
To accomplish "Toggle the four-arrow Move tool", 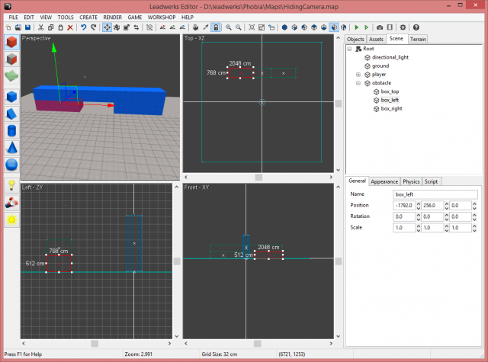I will [107, 27].
